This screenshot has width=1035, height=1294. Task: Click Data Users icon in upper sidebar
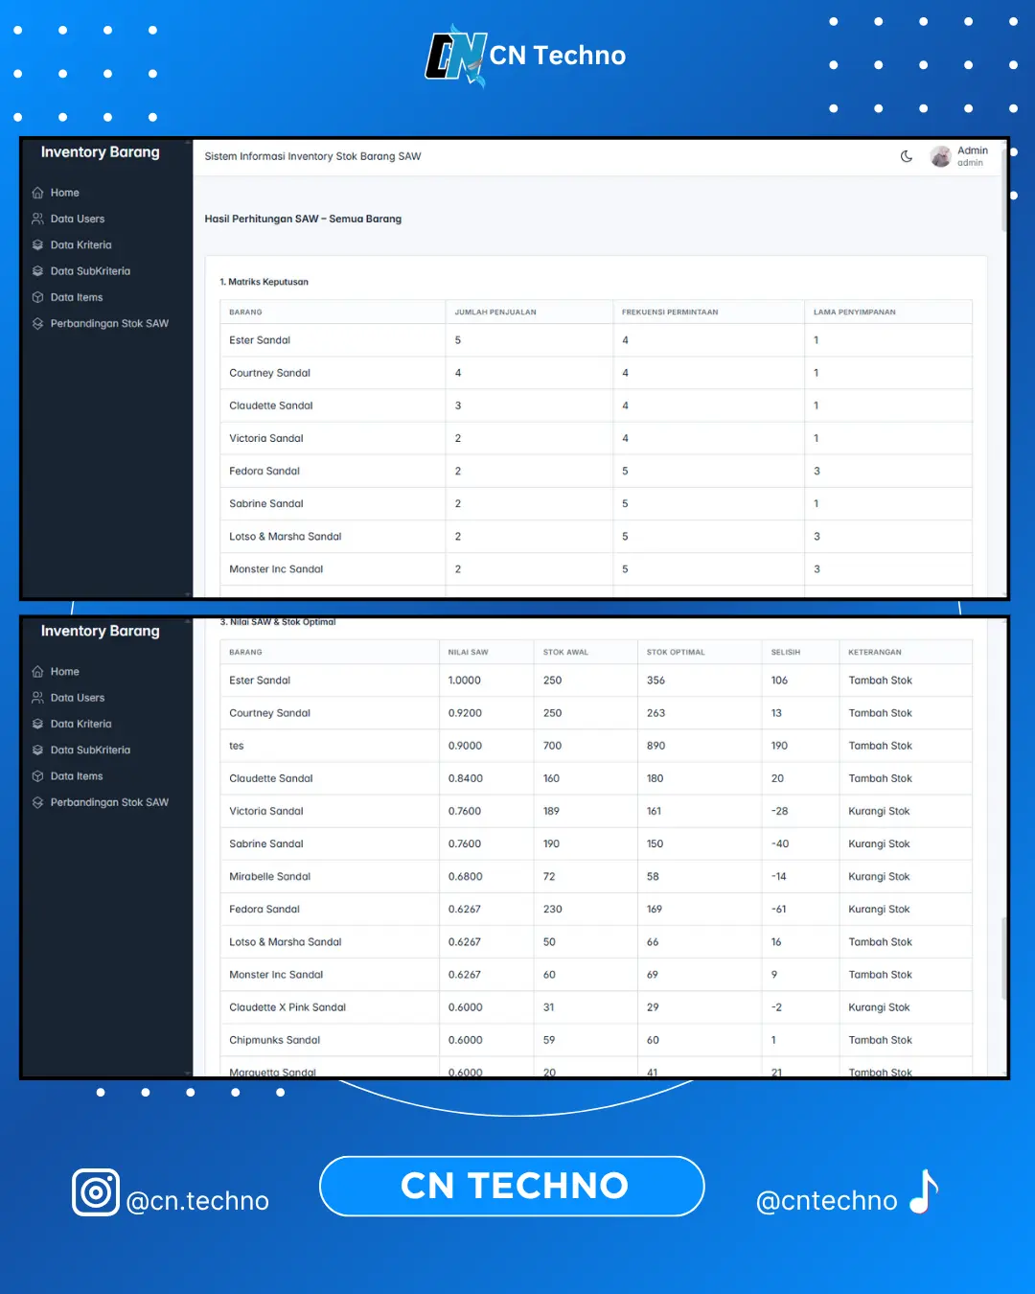click(37, 219)
